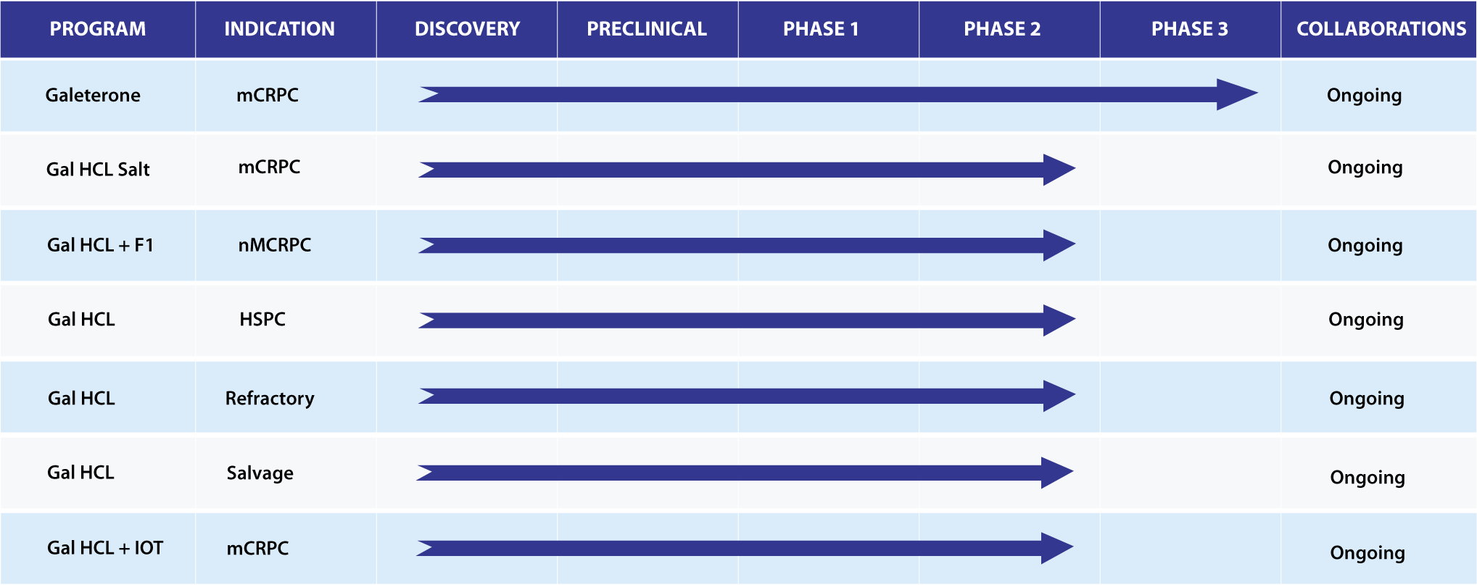This screenshot has width=1477, height=585.
Task: Click the Refractory indication cell
Action: [270, 399]
